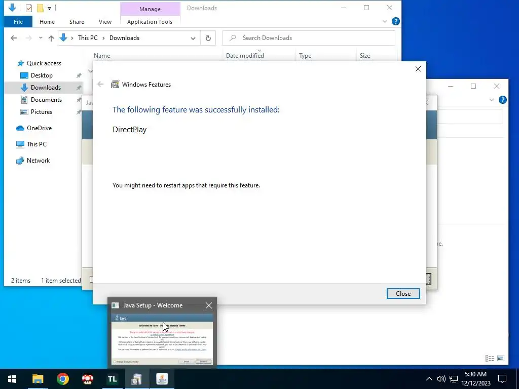
Task: Click the Java Setup - Welcome preview thumbnail
Action: pos(162,339)
